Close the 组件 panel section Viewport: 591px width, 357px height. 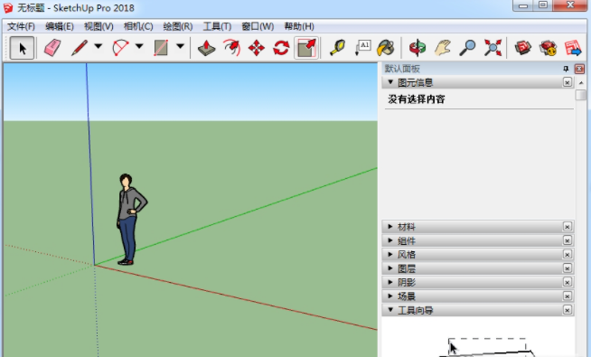pos(568,240)
